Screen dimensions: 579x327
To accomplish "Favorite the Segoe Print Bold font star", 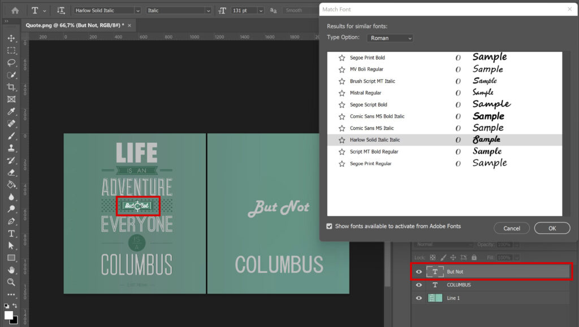I will [x=342, y=58].
